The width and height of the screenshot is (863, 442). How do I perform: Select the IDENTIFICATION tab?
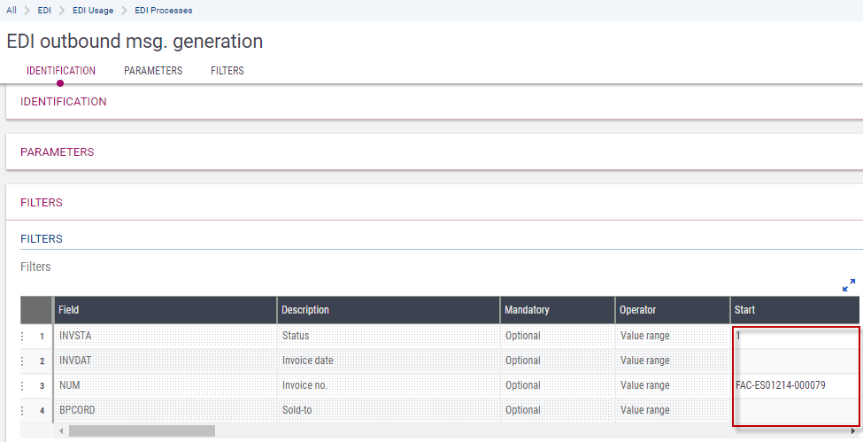click(61, 71)
